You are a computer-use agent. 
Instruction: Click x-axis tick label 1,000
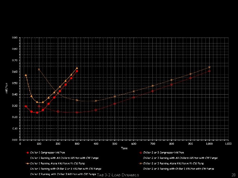tap(210, 144)
